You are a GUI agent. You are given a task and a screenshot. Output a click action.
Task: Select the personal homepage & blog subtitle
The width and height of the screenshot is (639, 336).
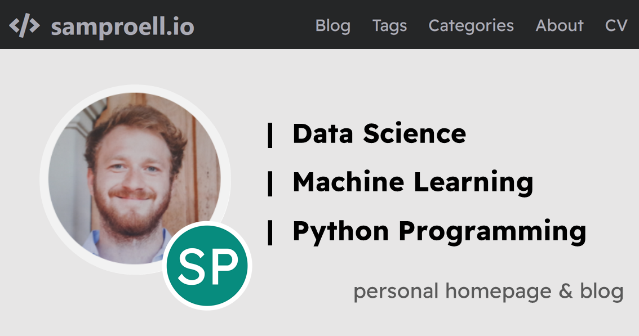(488, 292)
